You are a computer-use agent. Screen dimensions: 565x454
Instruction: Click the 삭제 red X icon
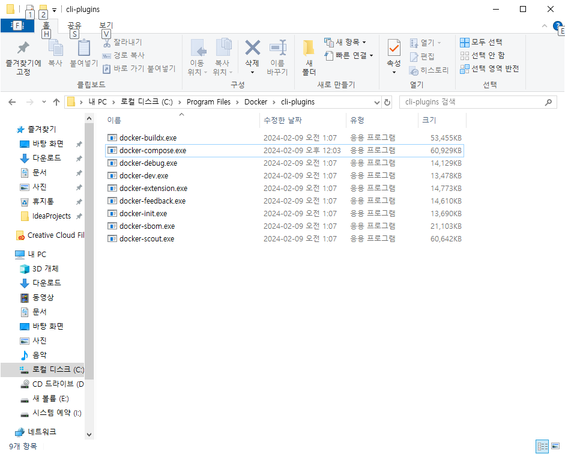tap(252, 47)
